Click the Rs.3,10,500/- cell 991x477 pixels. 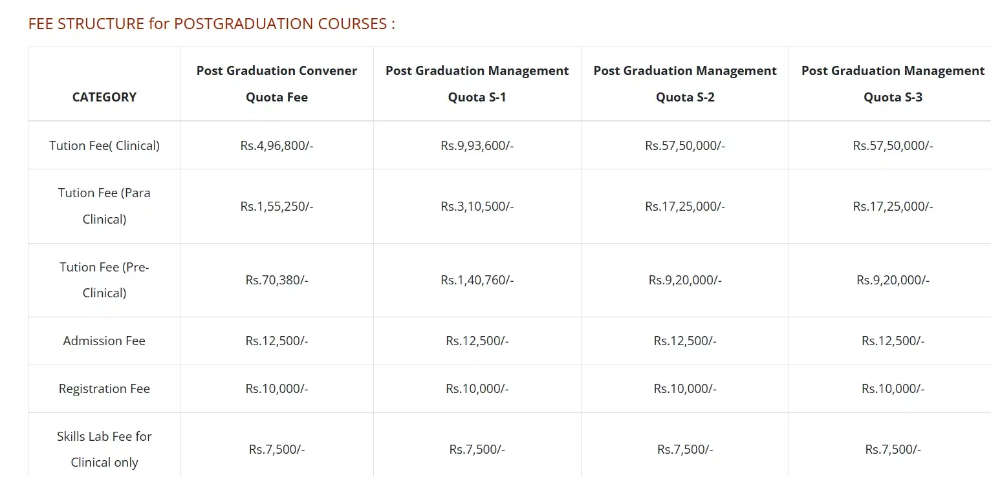477,206
